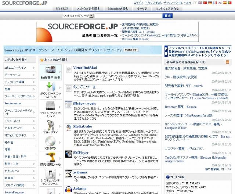Open the drill icon for 開発/運用ツール
The height and width of the screenshot is (194, 235).
(51, 157)
